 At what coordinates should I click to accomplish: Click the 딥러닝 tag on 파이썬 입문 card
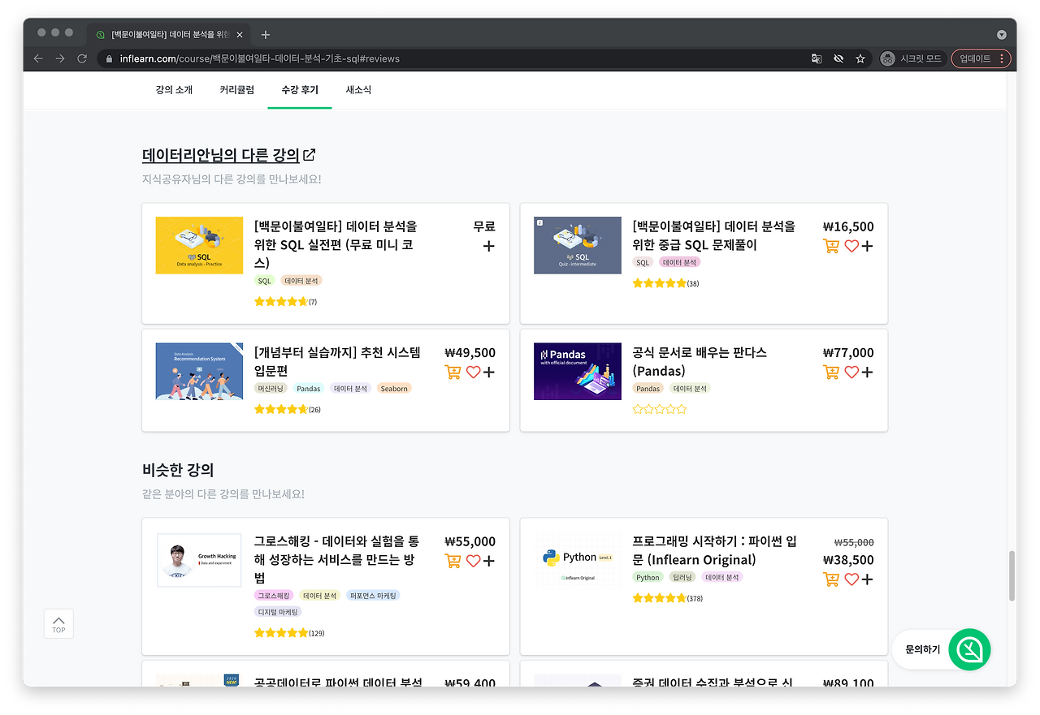point(682,577)
